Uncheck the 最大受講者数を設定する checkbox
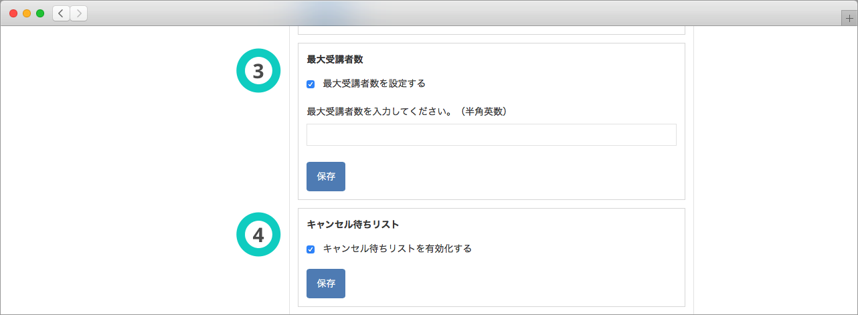This screenshot has width=858, height=315. coord(311,84)
